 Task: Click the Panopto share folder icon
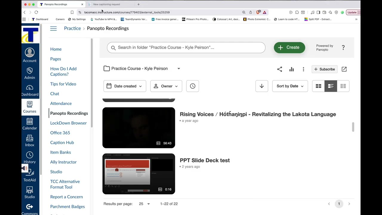tap(280, 69)
